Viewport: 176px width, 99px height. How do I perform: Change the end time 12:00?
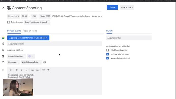(x=34, y=16)
